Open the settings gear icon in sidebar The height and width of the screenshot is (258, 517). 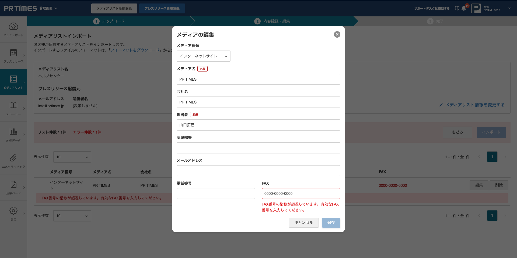[x=13, y=210]
